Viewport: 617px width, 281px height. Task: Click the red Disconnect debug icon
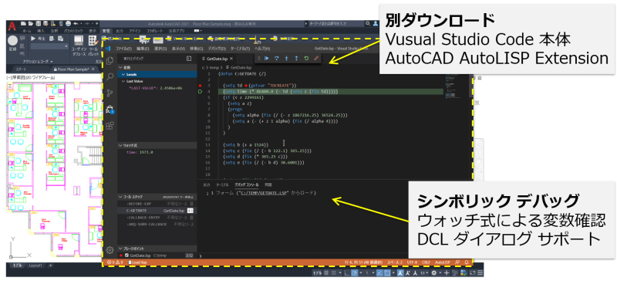click(x=315, y=59)
